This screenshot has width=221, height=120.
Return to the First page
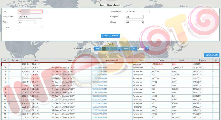tap(98, 49)
